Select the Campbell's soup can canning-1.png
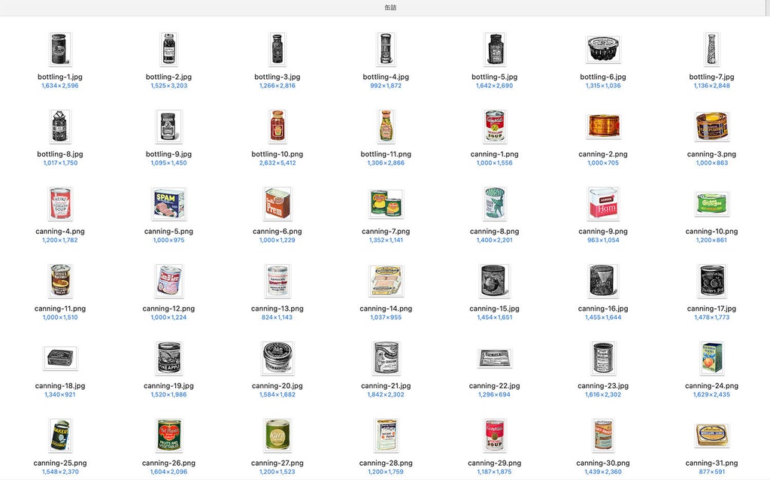 495,126
